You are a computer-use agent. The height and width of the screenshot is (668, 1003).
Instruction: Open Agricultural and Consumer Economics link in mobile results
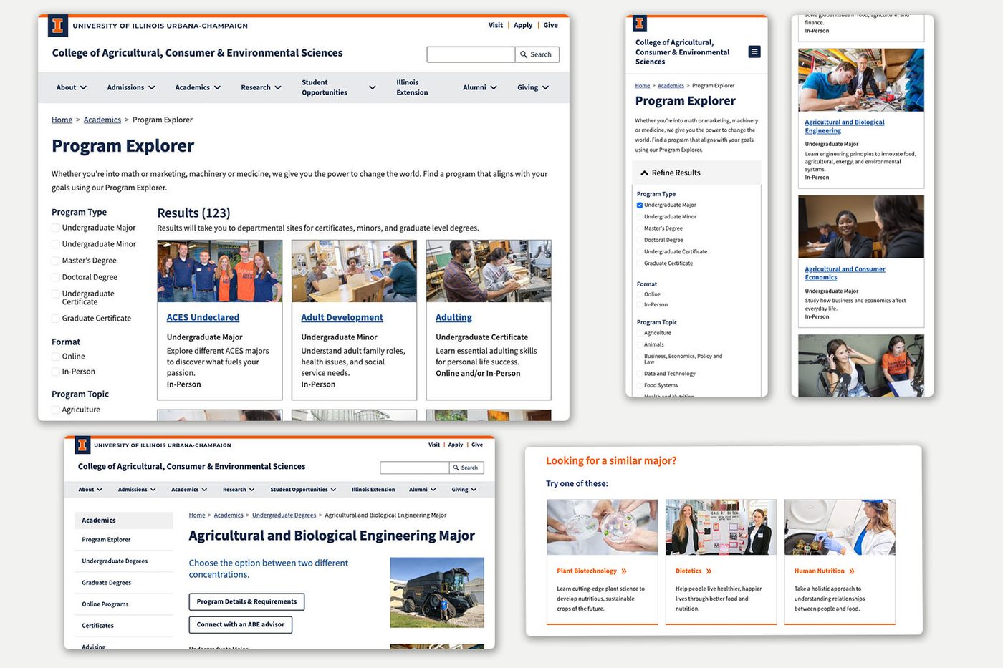[845, 274]
